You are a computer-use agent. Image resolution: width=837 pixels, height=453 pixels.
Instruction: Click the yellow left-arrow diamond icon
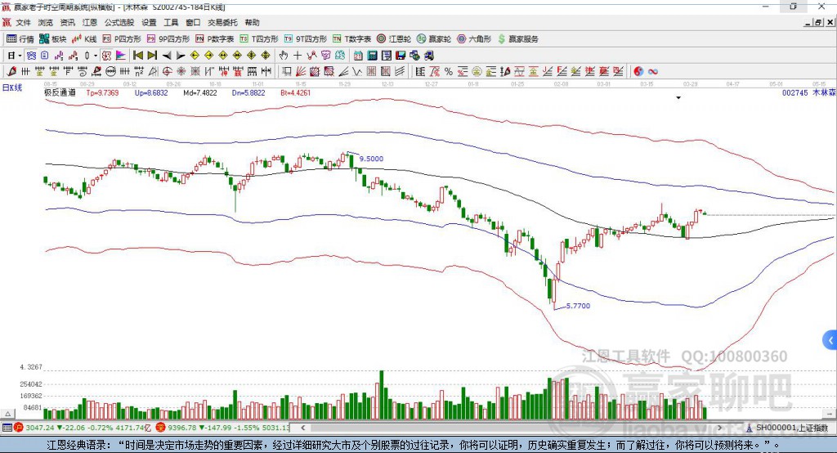click(x=195, y=56)
